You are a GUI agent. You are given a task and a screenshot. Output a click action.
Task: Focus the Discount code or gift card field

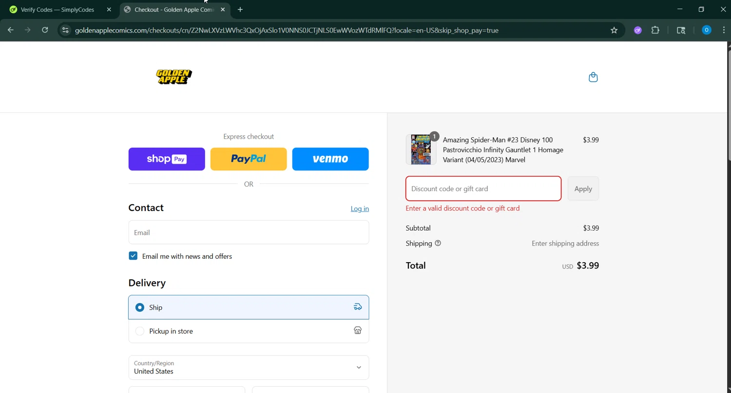pyautogui.click(x=483, y=189)
